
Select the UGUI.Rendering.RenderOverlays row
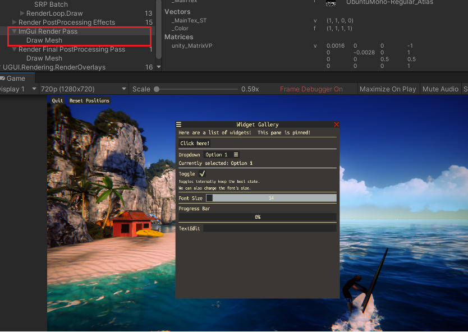pyautogui.click(x=77, y=67)
